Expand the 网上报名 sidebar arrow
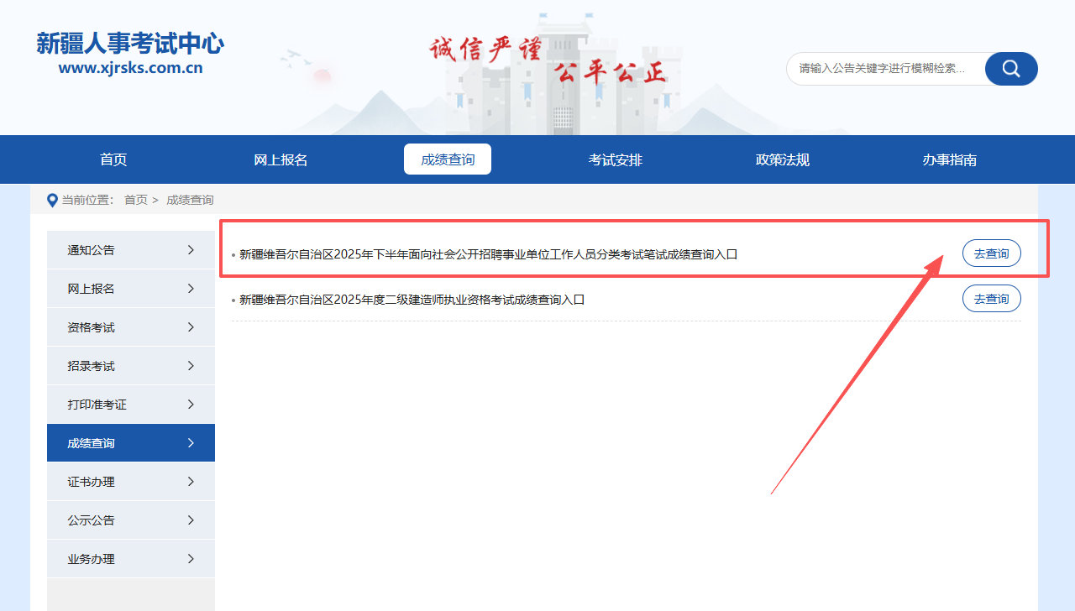The width and height of the screenshot is (1075, 611). [191, 289]
